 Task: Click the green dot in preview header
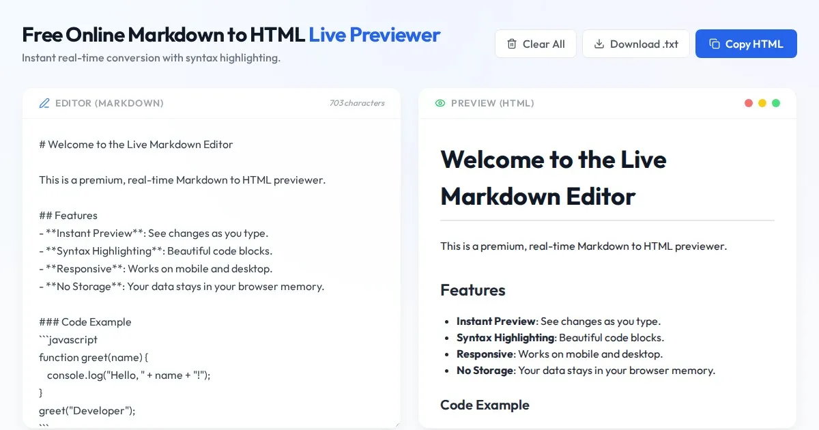tap(776, 103)
